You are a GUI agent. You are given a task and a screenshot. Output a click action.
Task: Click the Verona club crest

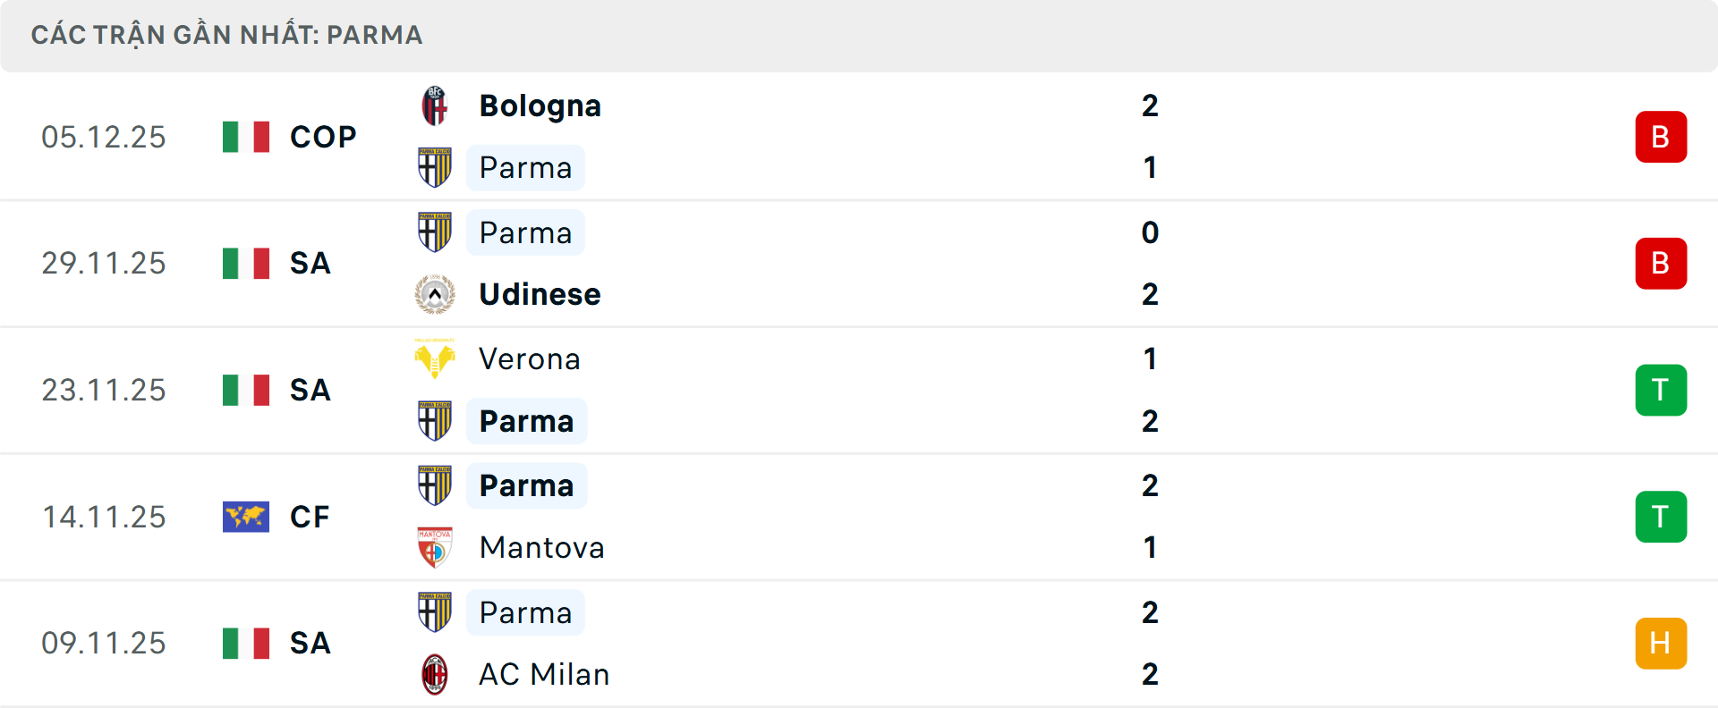[436, 358]
